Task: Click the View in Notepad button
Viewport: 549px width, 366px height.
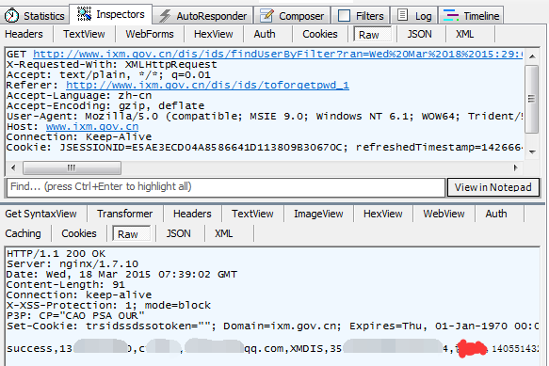Action: [493, 187]
